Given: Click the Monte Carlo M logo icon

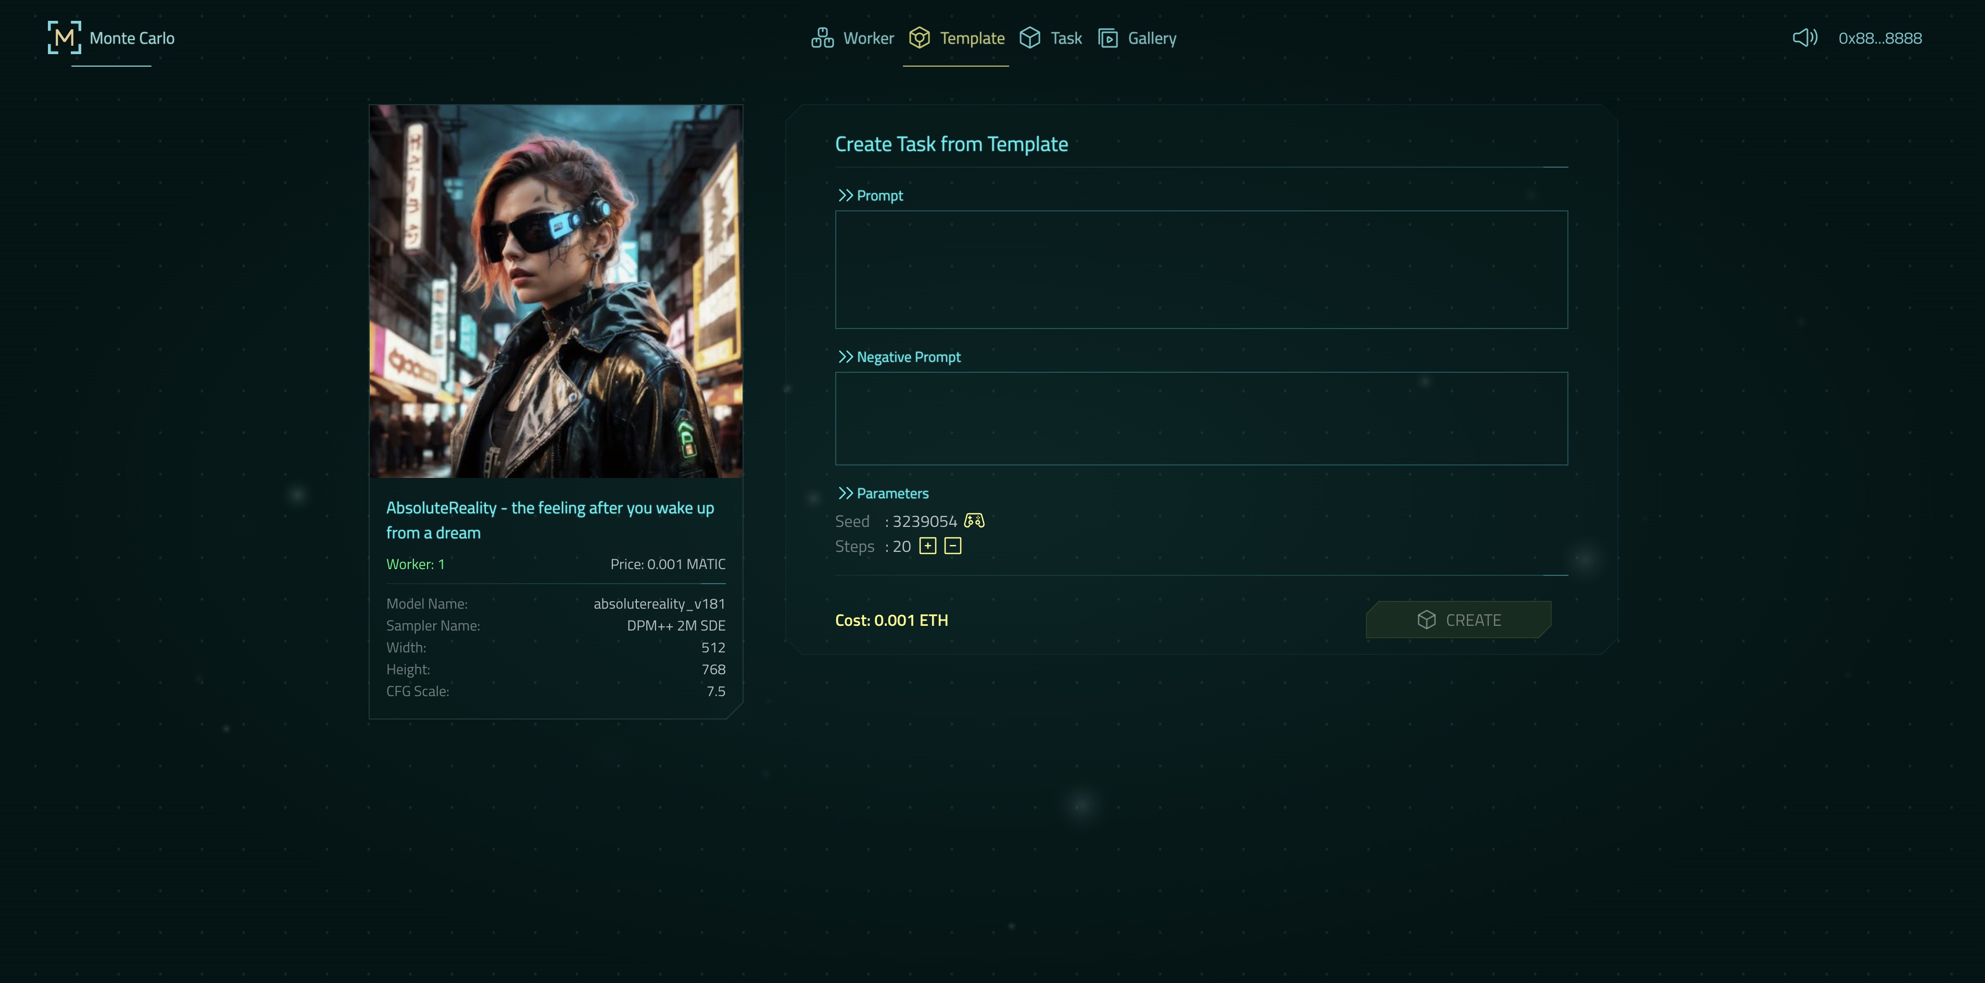Looking at the screenshot, I should (x=64, y=38).
